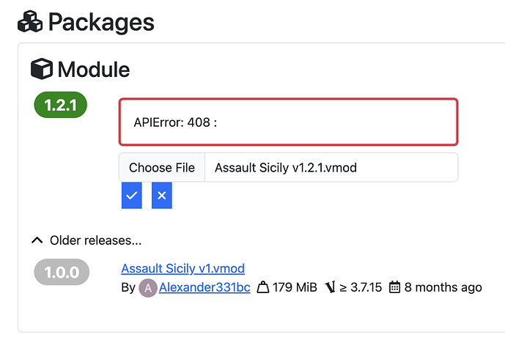Click the file size weight icon

[x=262, y=287]
